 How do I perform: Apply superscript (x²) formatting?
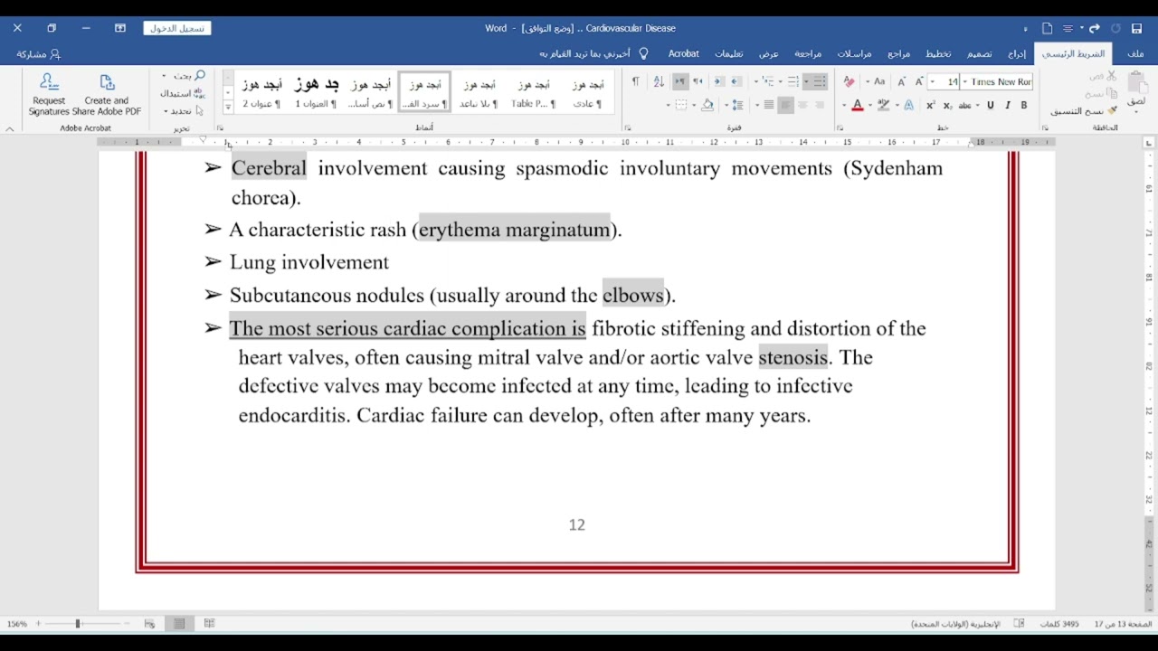(930, 106)
